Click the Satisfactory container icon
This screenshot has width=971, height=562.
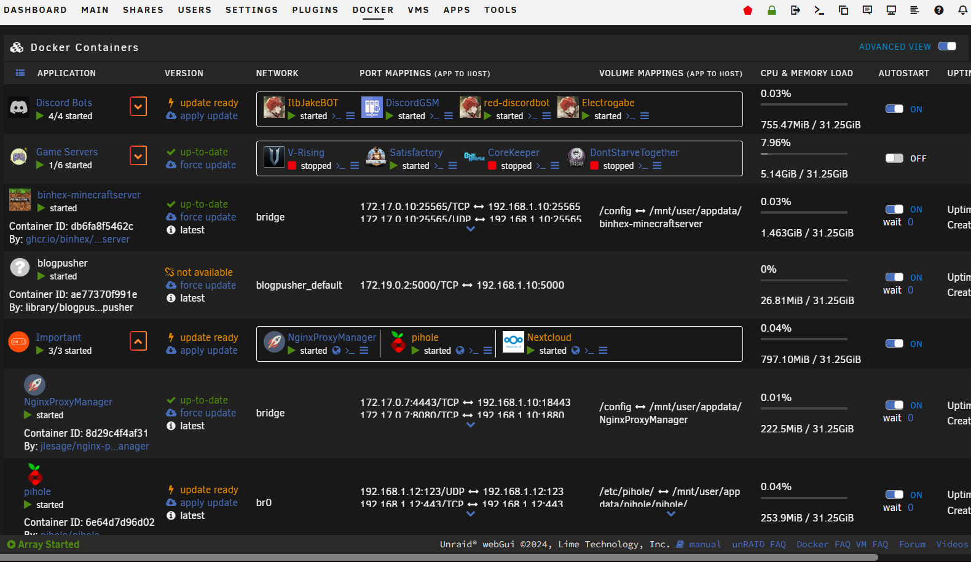(x=376, y=157)
